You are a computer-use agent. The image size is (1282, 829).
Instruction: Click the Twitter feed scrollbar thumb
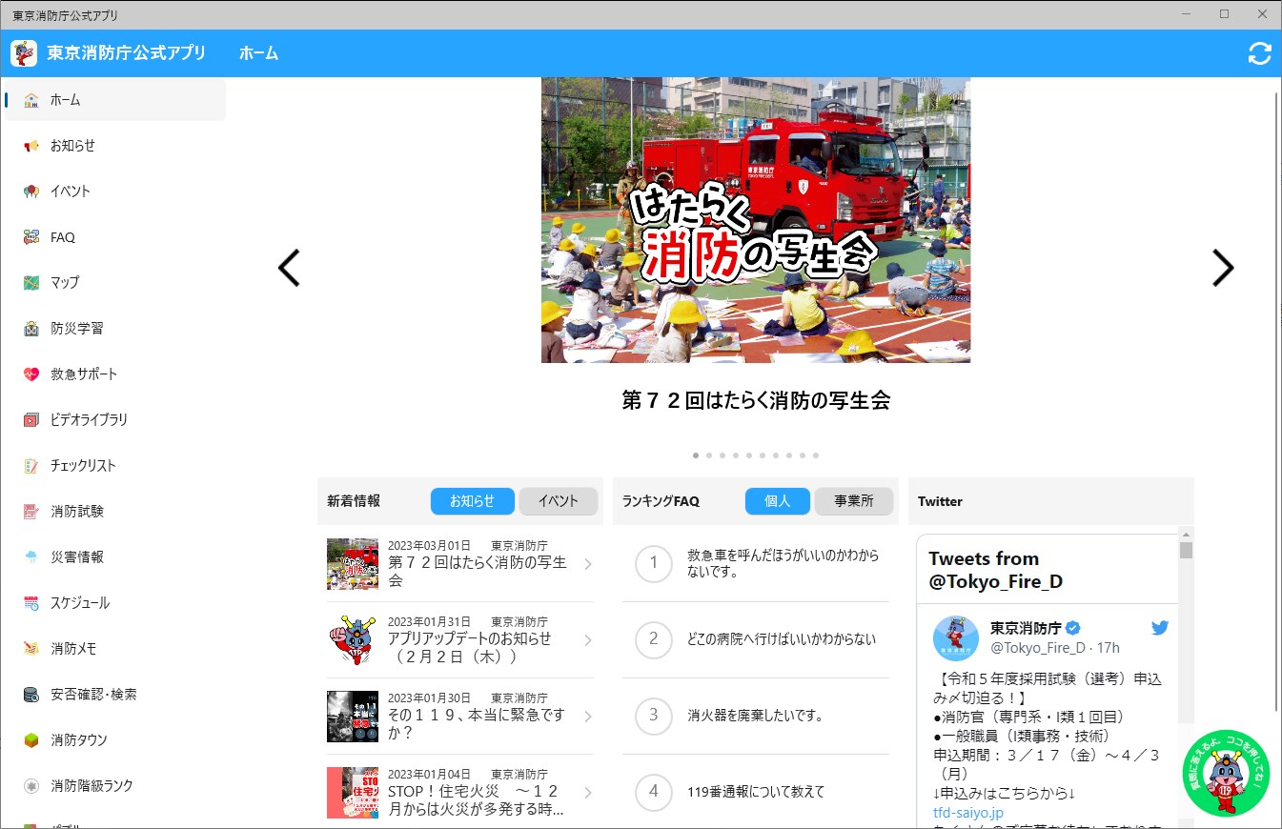[x=1186, y=551]
